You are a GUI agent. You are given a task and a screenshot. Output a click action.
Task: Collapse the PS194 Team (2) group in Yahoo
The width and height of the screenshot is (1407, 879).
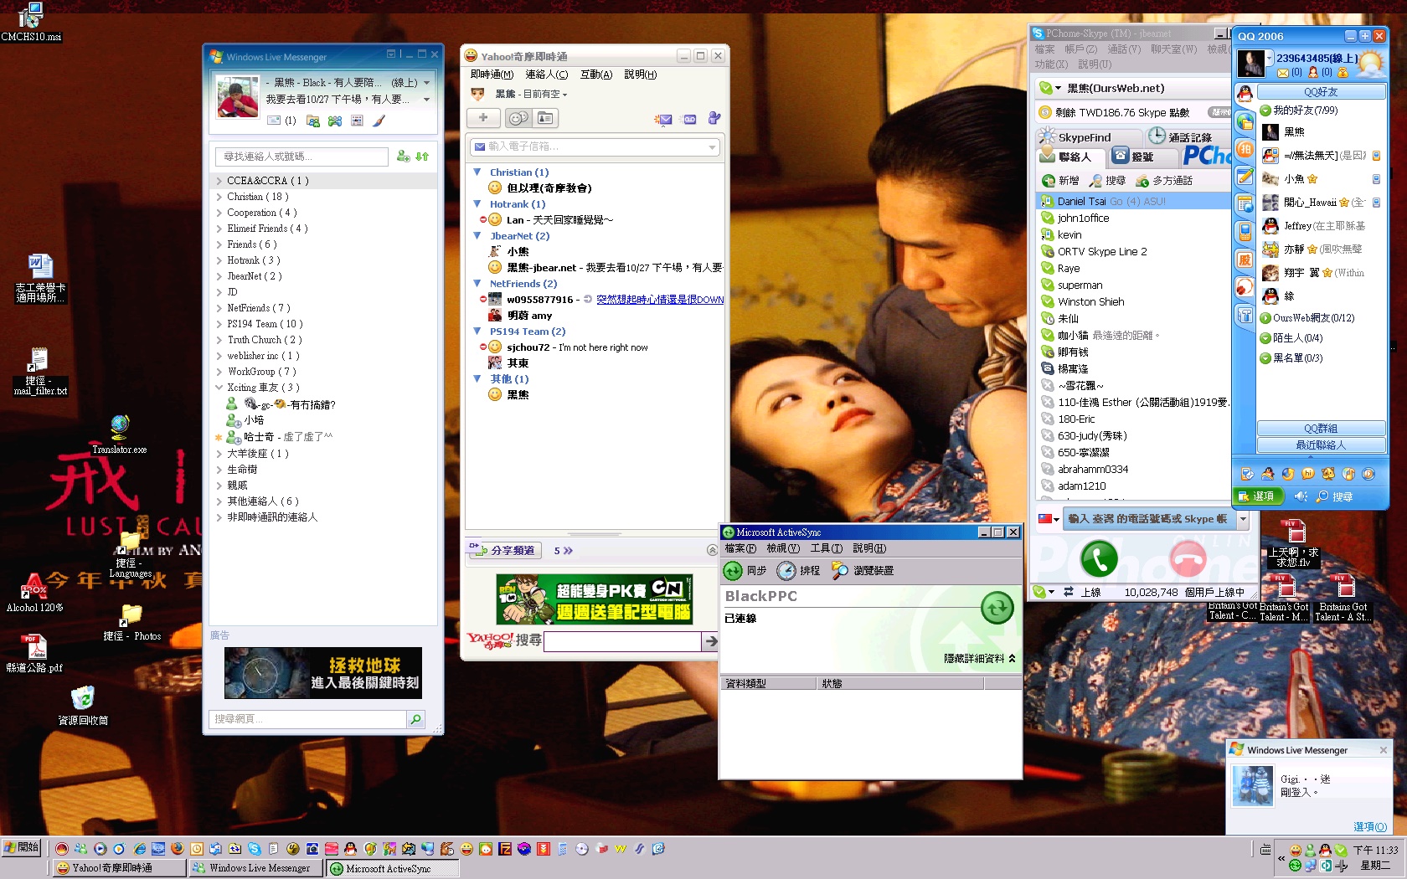tap(477, 331)
